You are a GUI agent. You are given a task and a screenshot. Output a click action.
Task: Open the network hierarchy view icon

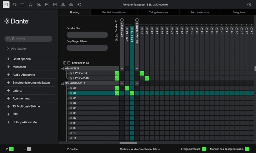click(38, 4)
